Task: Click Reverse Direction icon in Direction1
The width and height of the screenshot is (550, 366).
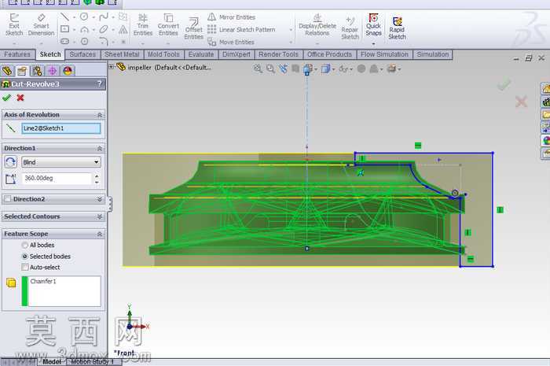Action: (10, 162)
